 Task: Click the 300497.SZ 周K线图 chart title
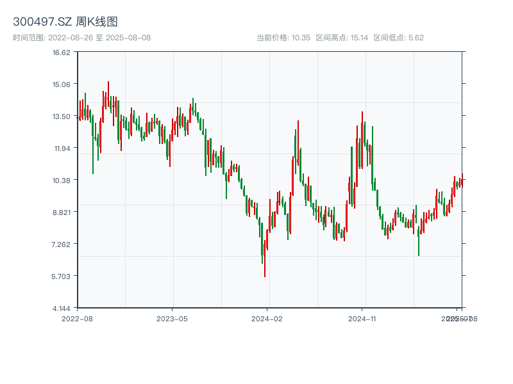point(65,22)
